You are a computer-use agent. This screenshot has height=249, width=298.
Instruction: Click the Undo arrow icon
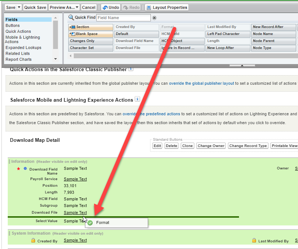[x=105, y=7]
